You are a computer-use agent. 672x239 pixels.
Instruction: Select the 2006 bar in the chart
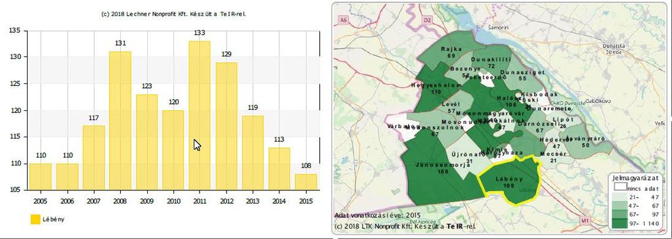point(67,177)
